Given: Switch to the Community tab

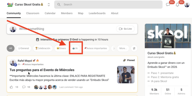Looking at the screenshot, I should coord(14,13).
